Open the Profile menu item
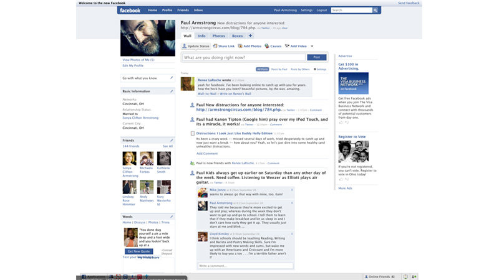Viewport: 499px width, 280px height. tap(167, 10)
